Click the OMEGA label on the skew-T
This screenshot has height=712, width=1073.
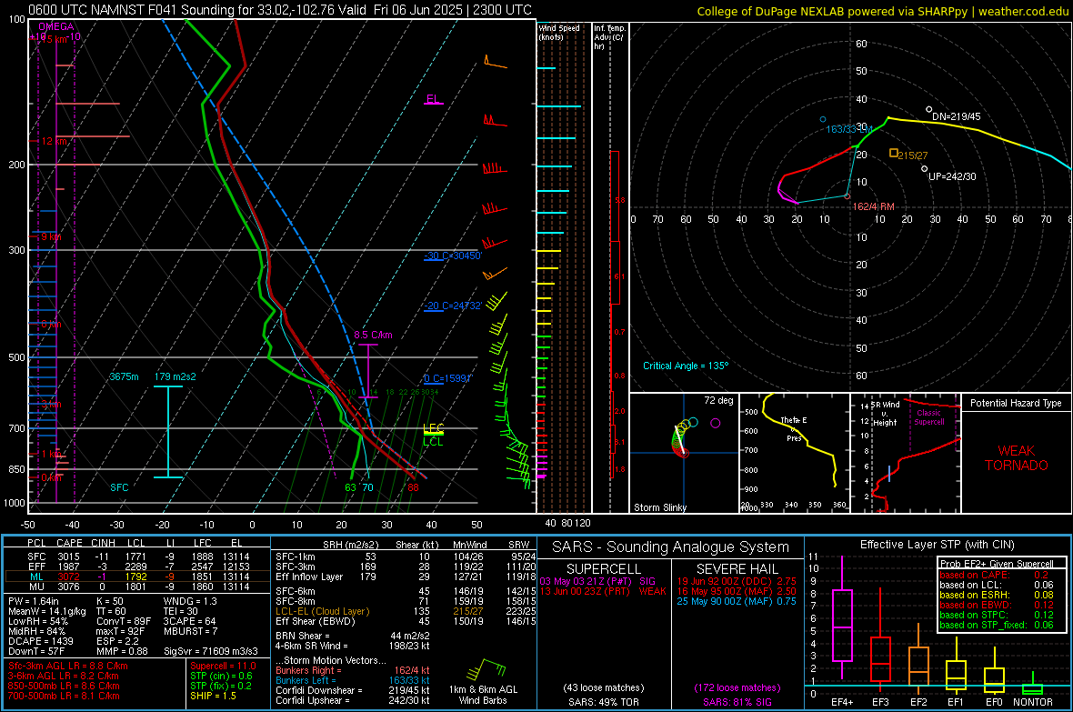pyautogui.click(x=56, y=26)
